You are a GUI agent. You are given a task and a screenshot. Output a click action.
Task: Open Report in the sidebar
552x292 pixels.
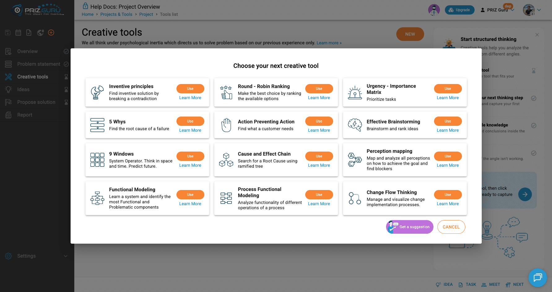point(37,115)
